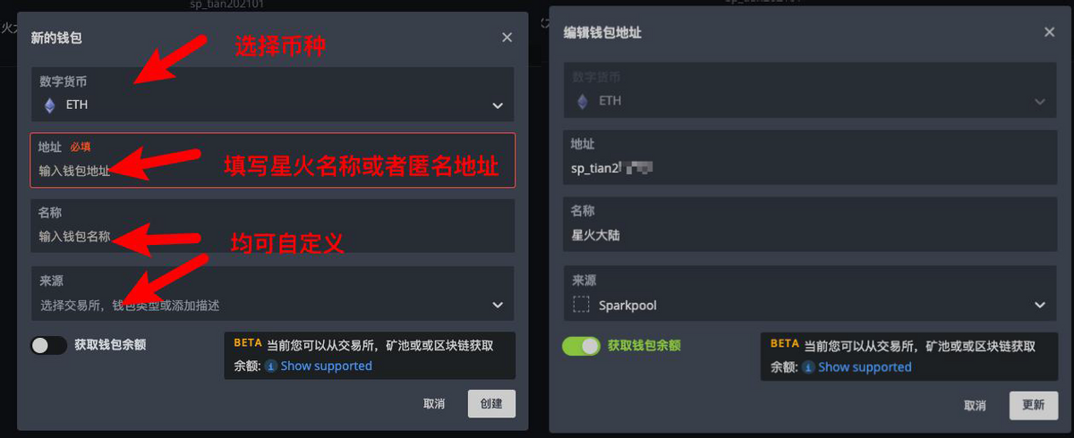The width and height of the screenshot is (1074, 438).
Task: Click the ETH coin icon in new wallet dialog
Action: 50,105
